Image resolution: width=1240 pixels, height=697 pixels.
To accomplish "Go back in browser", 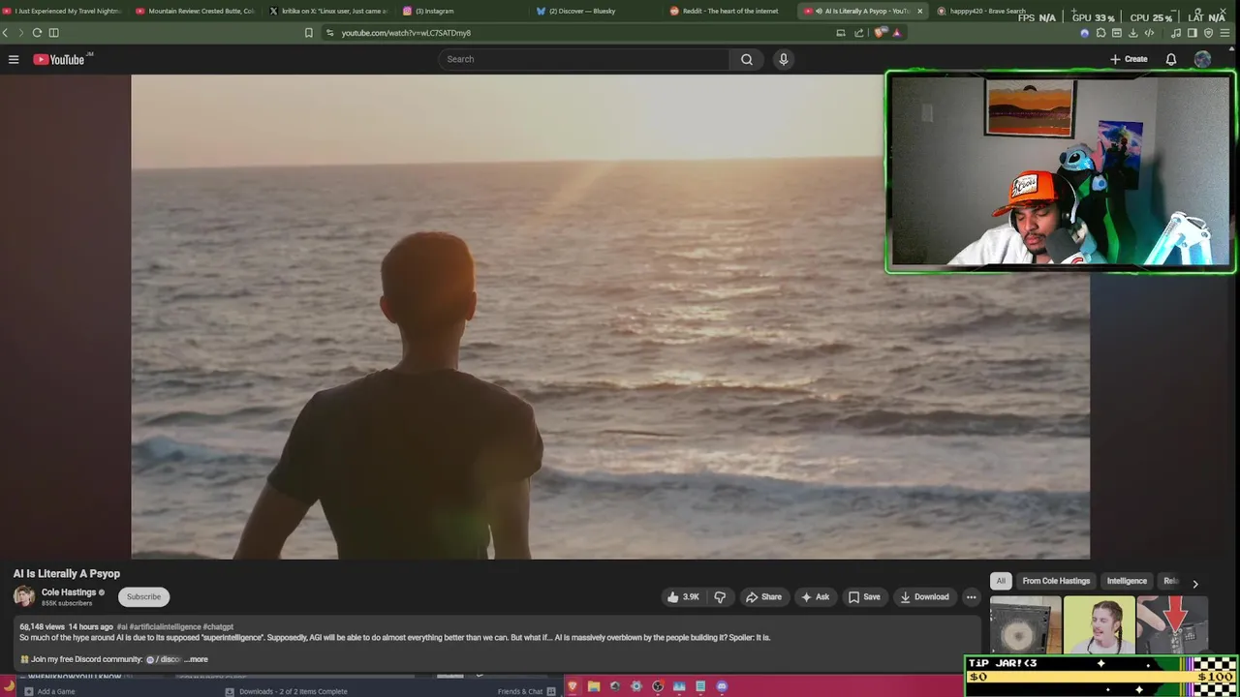I will pyautogui.click(x=6, y=33).
